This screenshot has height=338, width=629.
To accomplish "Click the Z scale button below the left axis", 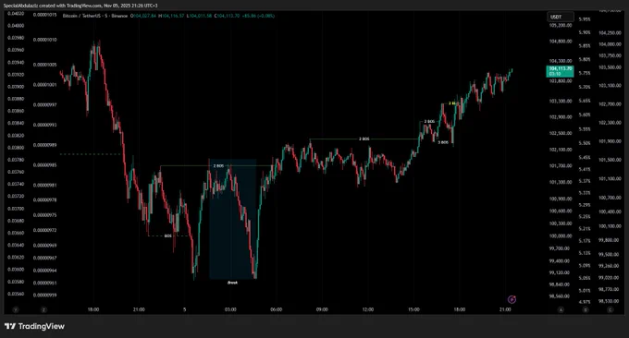I will [43, 309].
